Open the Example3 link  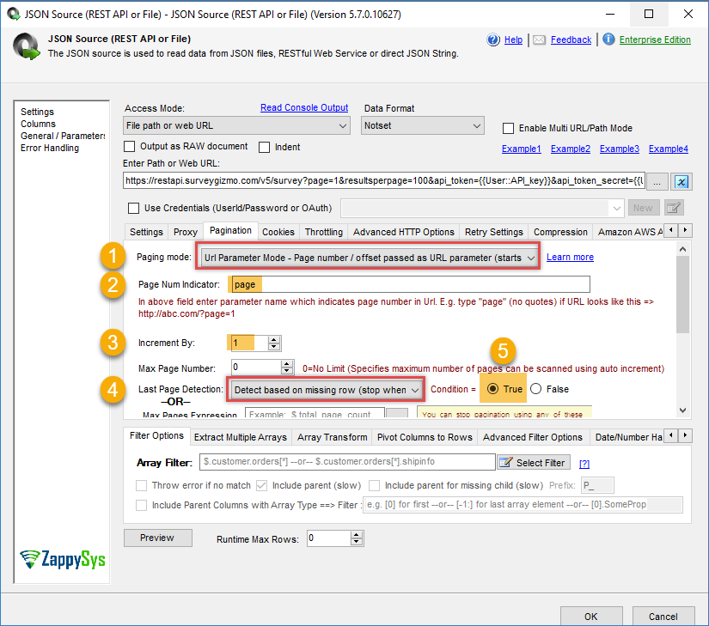[x=620, y=149]
